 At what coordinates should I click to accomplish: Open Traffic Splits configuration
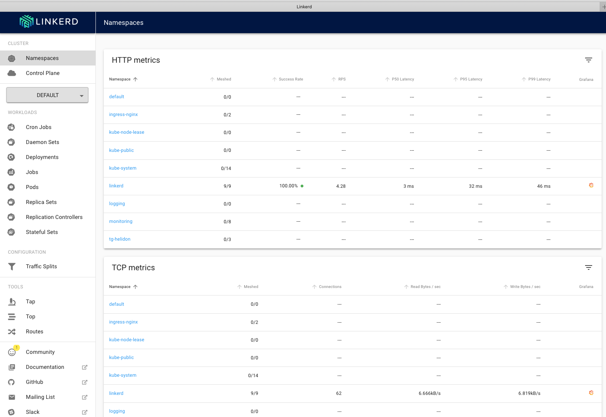click(48, 266)
